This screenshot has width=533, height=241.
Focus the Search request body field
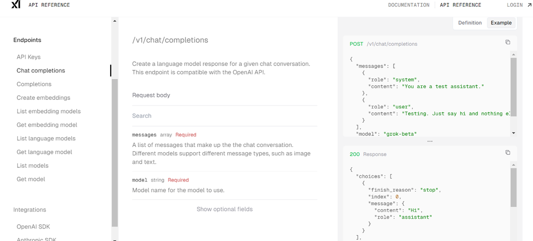pyautogui.click(x=225, y=116)
